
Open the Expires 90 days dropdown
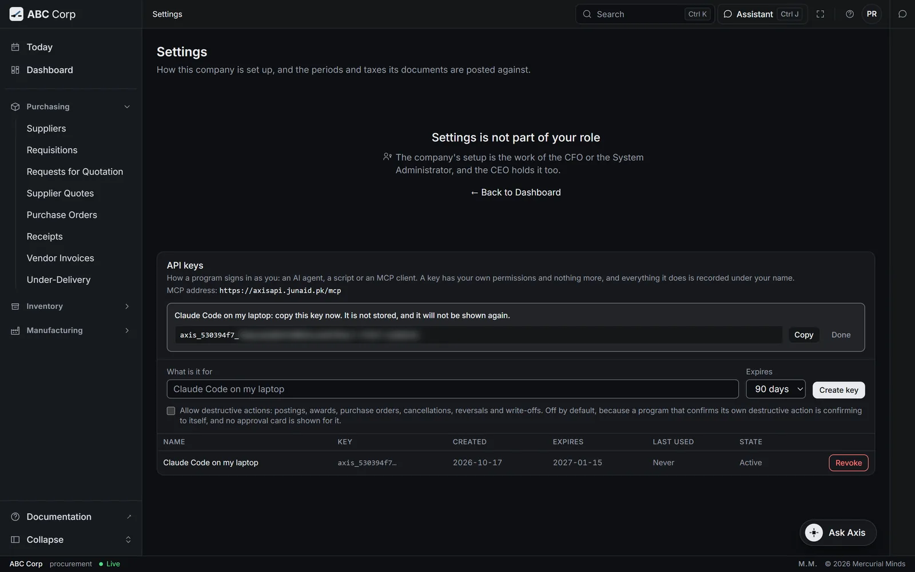pos(775,389)
